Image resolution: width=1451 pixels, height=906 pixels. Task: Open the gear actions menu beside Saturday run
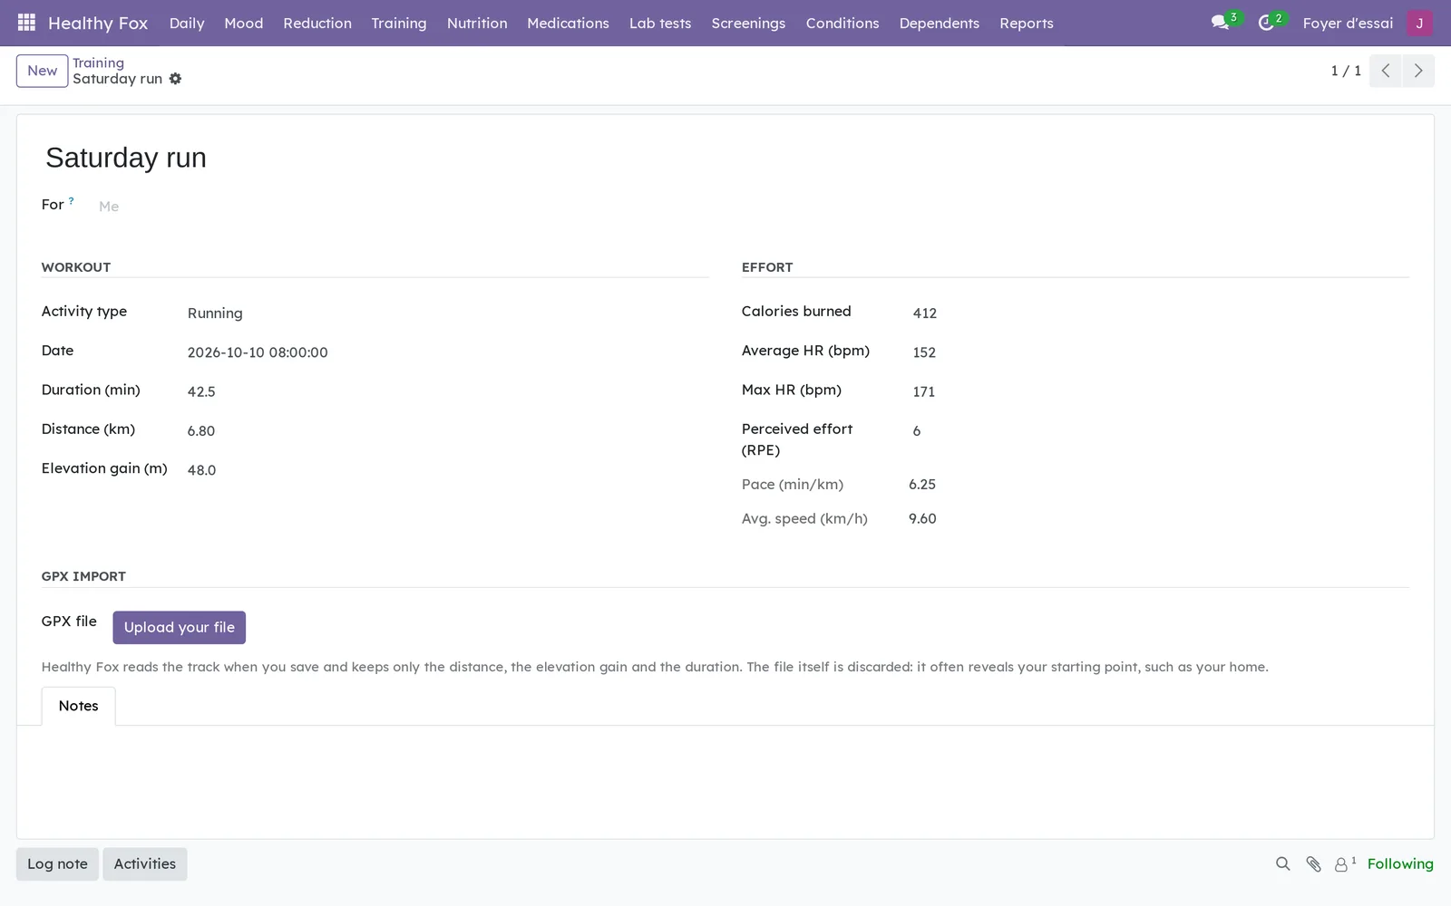point(176,79)
